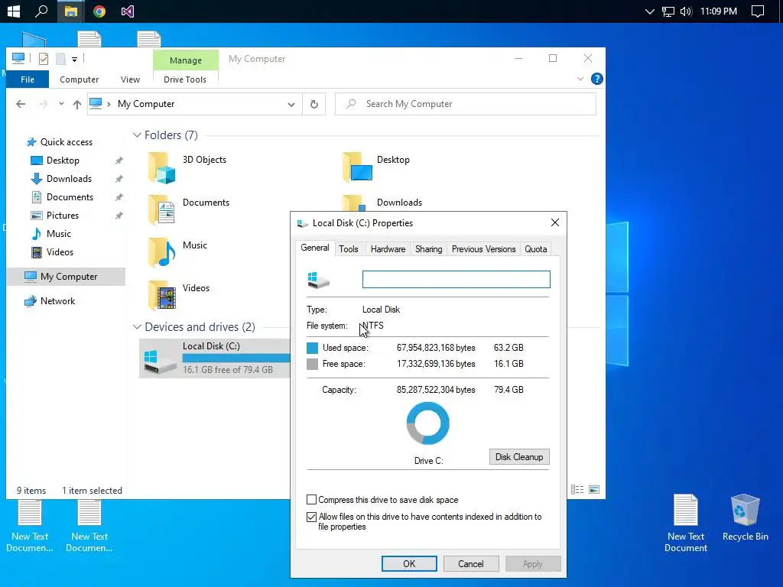Select the 3D Objects folder icon

162,167
